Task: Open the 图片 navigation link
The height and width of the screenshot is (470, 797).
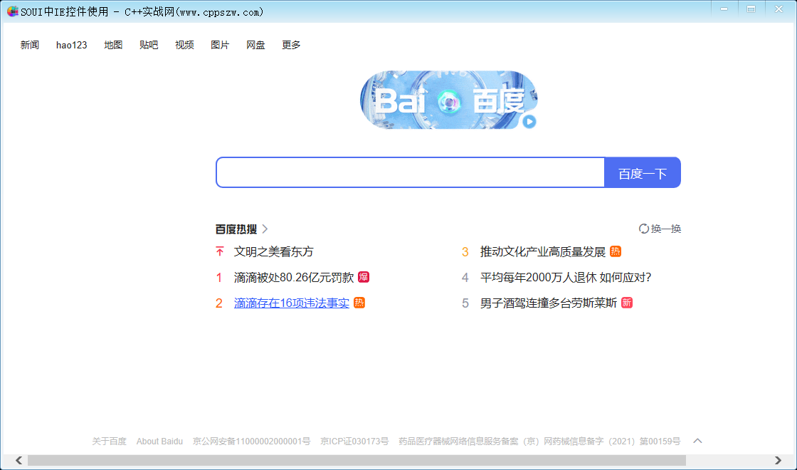Action: point(220,45)
